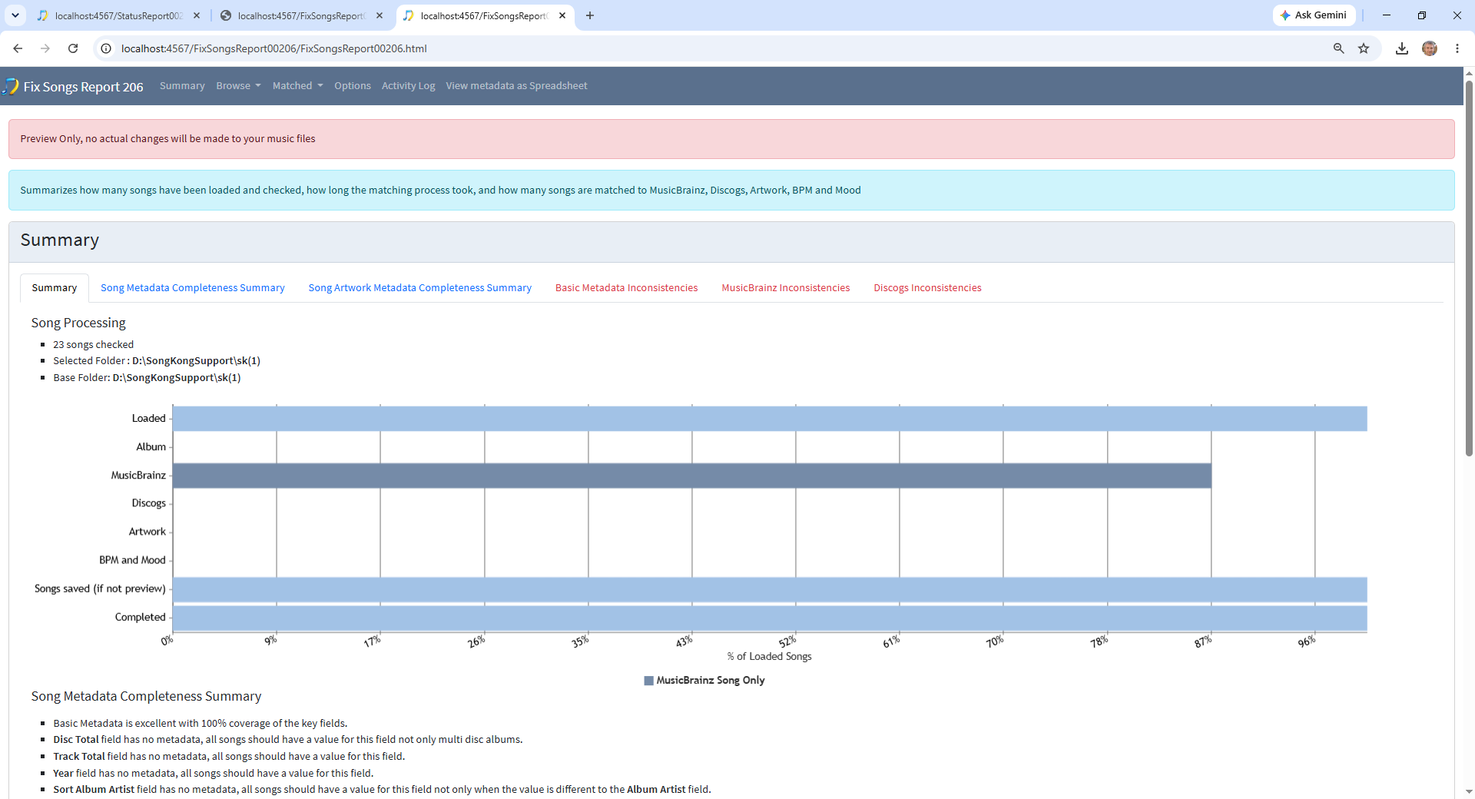Click the Loaded bar in chart
Screen dimensions: 1475x799
pos(770,419)
